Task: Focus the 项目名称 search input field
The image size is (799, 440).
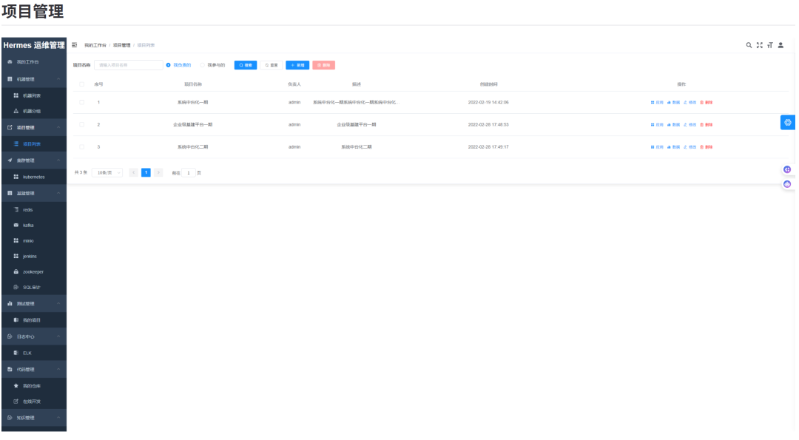Action: (x=129, y=65)
